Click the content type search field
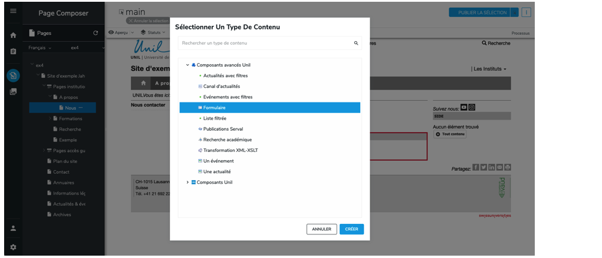 (265, 43)
